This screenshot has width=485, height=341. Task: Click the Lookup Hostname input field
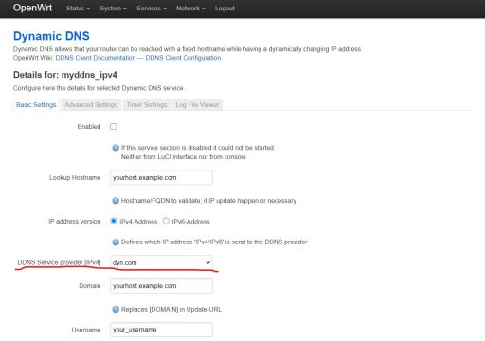161,177
